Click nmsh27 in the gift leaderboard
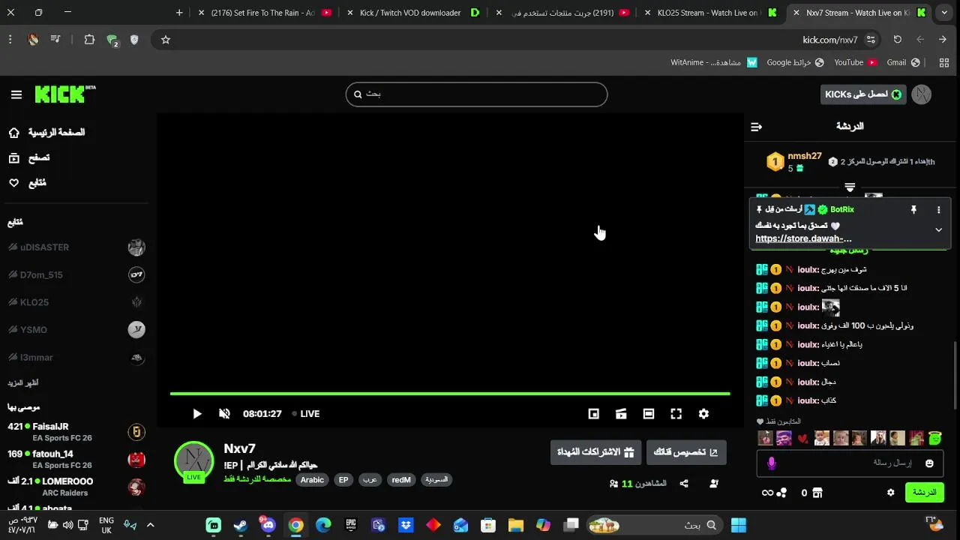This screenshot has width=960, height=540. [805, 156]
